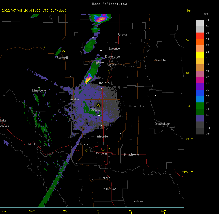Click the Vulcan label

coord(138,201)
